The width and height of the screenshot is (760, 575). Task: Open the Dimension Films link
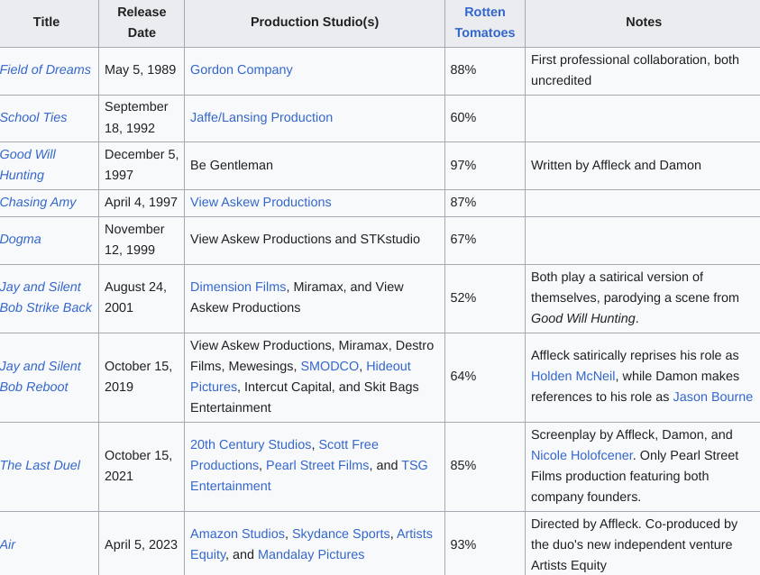point(238,287)
